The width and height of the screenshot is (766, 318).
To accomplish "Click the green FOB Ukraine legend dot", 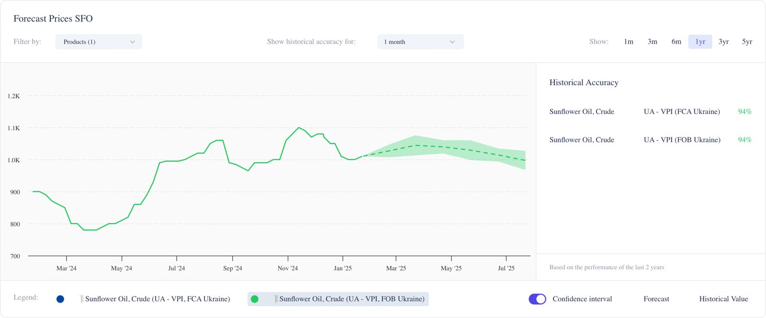I will (255, 299).
